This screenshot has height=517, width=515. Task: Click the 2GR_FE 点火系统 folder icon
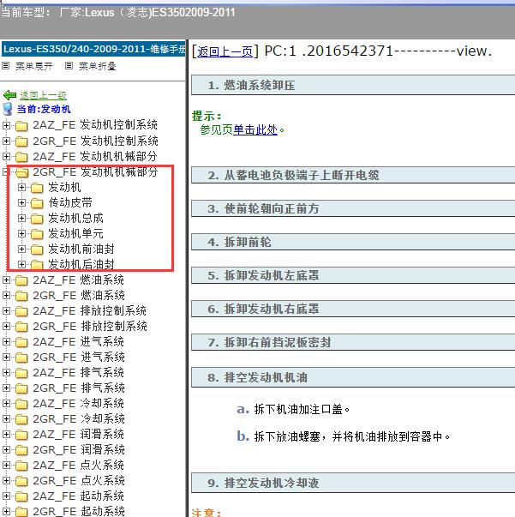pyautogui.click(x=21, y=481)
